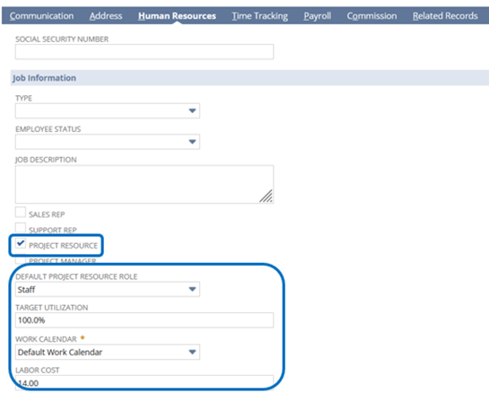This screenshot has height=402, width=489.
Task: Expand the Type dropdown arrow
Action: click(x=192, y=110)
